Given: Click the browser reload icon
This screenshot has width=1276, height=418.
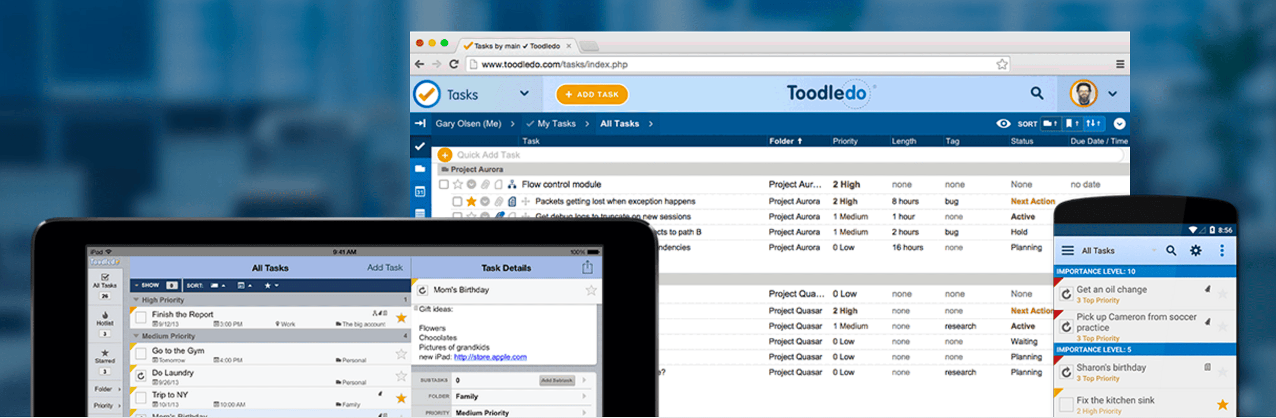Looking at the screenshot, I should coord(454,64).
